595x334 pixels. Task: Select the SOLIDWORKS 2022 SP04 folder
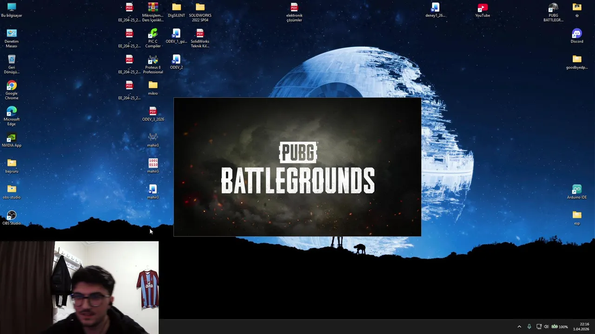tap(200, 12)
